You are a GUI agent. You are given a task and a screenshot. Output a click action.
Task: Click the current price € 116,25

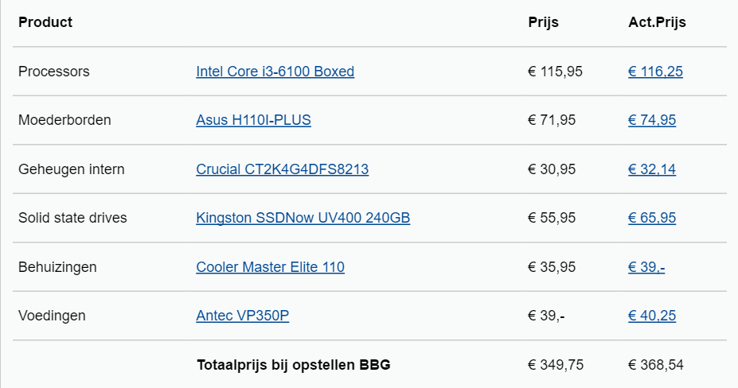coord(655,72)
